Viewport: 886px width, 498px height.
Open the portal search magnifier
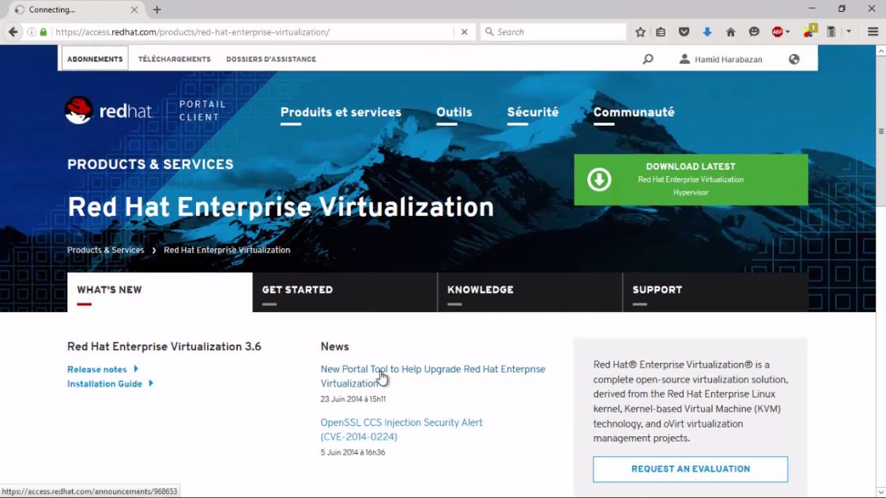tap(647, 58)
